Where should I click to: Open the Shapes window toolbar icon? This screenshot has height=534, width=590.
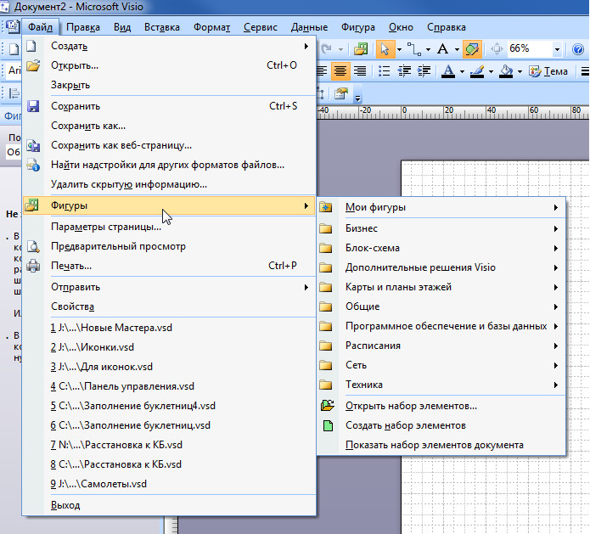(x=361, y=49)
